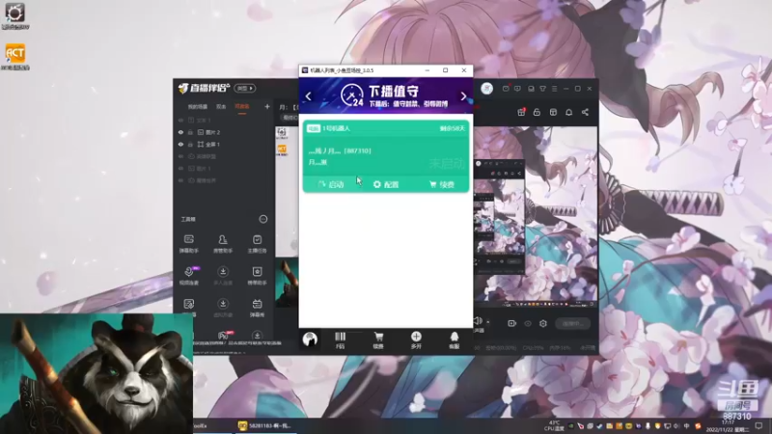Open the hamburger menu in 直播伴侣 title bar
This screenshot has width=772, height=434.
click(554, 89)
